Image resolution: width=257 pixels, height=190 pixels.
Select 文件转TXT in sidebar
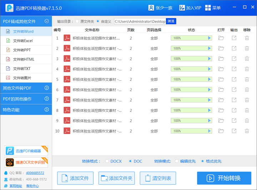[x=26, y=69]
